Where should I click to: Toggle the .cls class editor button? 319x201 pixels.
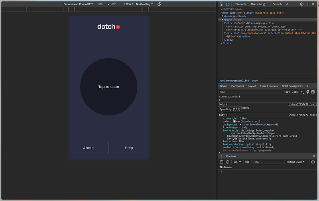point(295,92)
